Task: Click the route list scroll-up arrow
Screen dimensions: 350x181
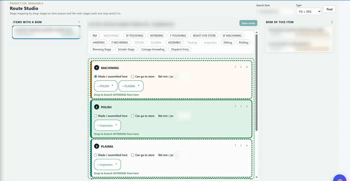Action: [x=257, y=32]
